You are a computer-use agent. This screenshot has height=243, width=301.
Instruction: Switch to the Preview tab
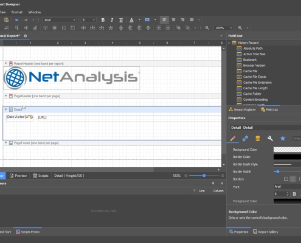point(18,176)
